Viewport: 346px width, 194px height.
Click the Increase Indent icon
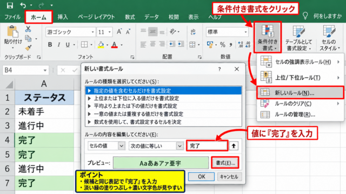coord(181,45)
